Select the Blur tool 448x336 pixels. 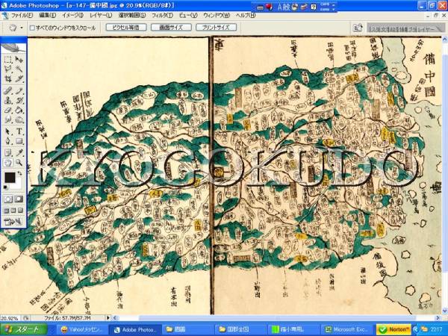8,119
